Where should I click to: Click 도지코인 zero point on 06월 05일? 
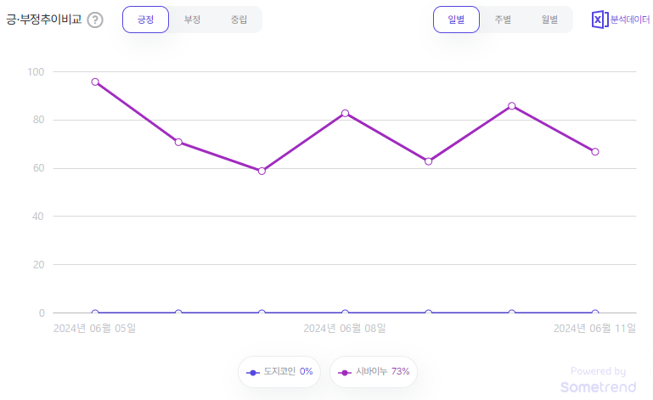pyautogui.click(x=95, y=313)
